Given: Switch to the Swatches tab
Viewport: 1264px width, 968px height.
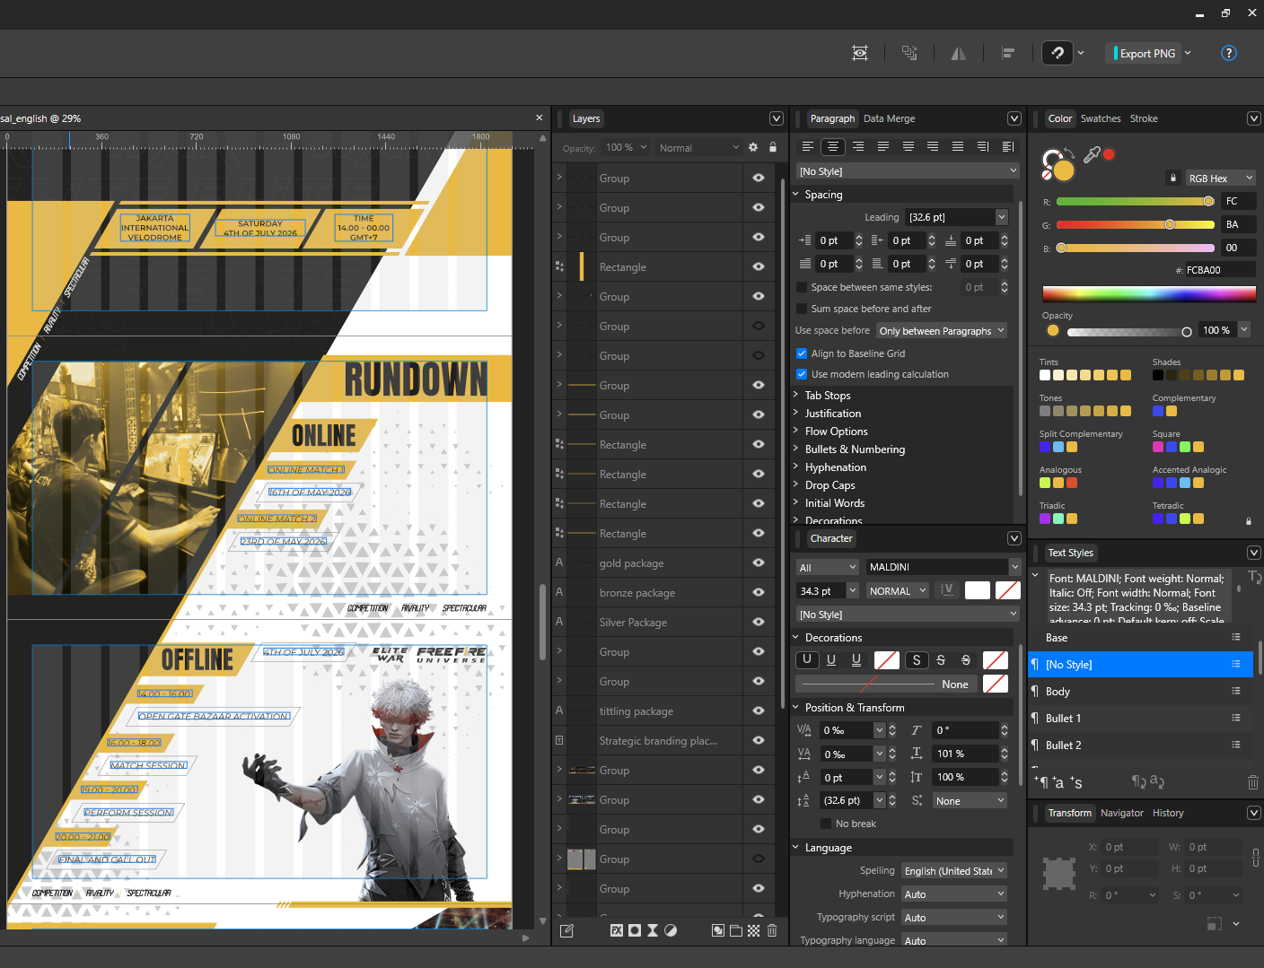Looking at the screenshot, I should (x=1101, y=118).
